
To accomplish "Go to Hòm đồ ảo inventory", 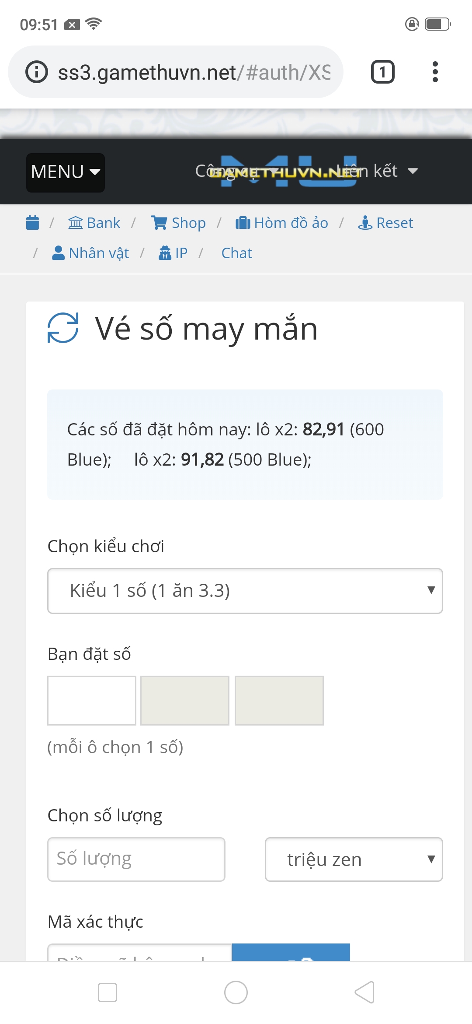I will (282, 223).
